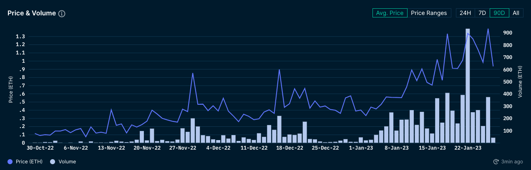Click the blue Price (ETH) legend dot
Screen dimensions: 531x170
[10, 162]
